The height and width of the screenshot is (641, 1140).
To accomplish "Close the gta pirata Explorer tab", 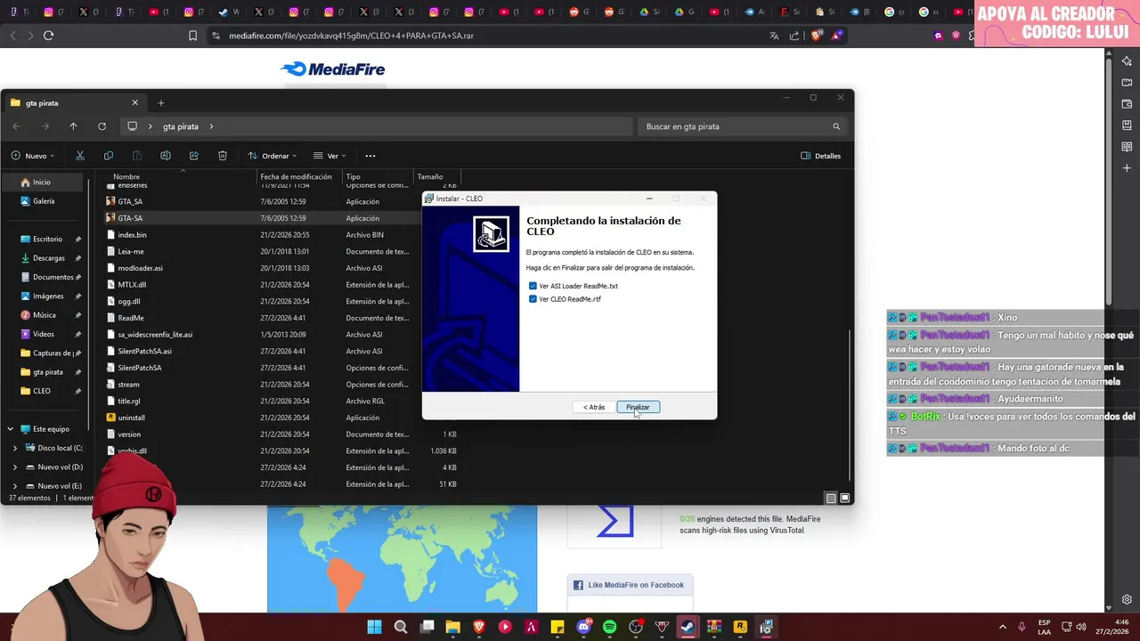I will [x=135, y=102].
